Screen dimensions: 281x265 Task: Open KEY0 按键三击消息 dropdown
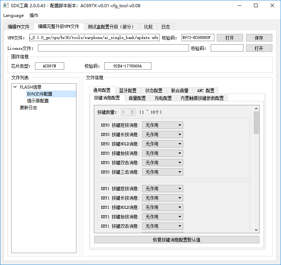[x=163, y=172]
